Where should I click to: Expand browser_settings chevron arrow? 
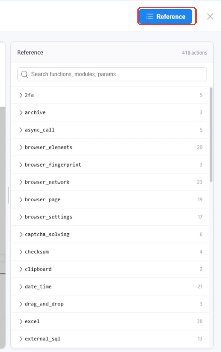pos(21,217)
